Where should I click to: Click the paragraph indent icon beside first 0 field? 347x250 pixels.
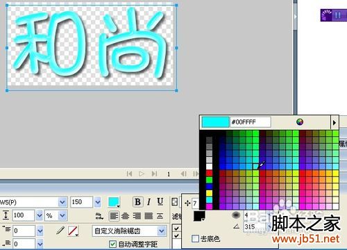[7, 229]
